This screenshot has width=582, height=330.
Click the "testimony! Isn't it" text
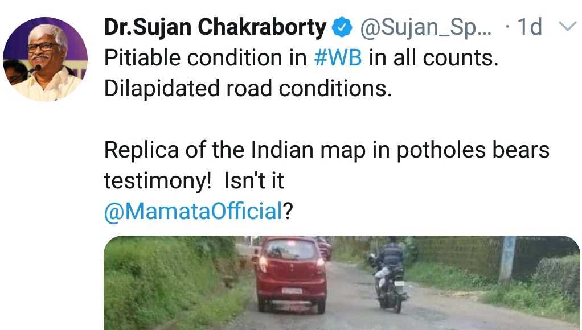tap(194, 181)
